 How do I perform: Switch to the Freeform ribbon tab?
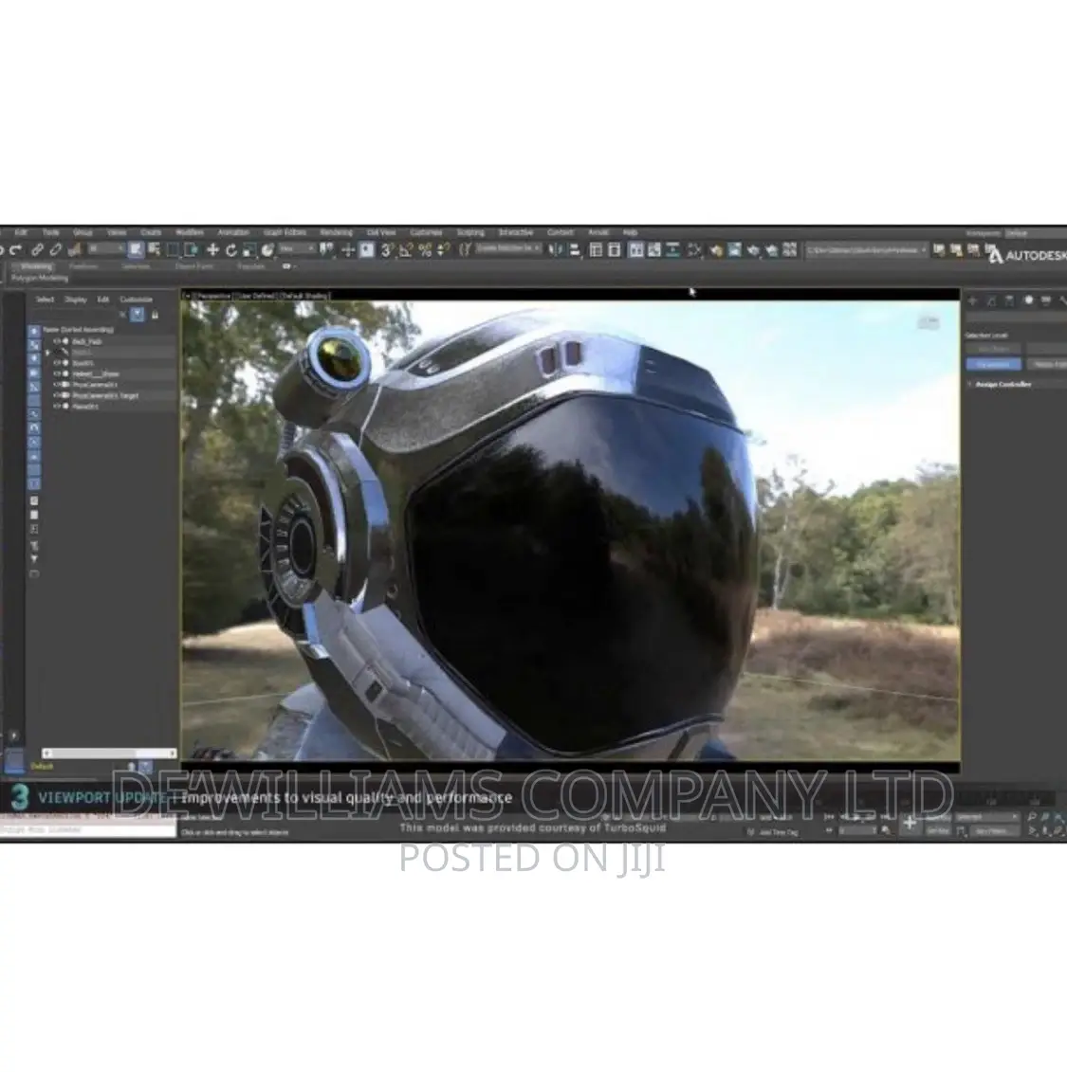(83, 266)
